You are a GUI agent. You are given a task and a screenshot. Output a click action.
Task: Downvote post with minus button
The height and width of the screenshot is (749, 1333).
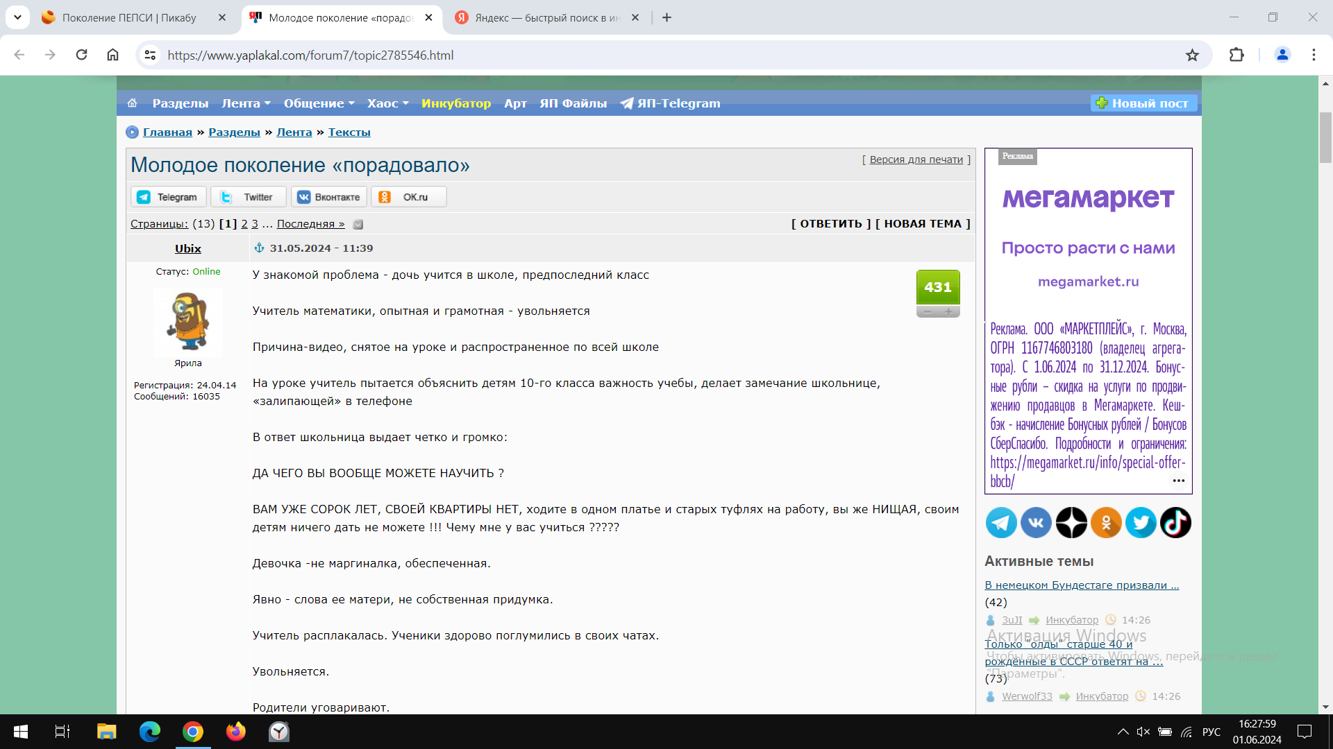[x=928, y=312]
